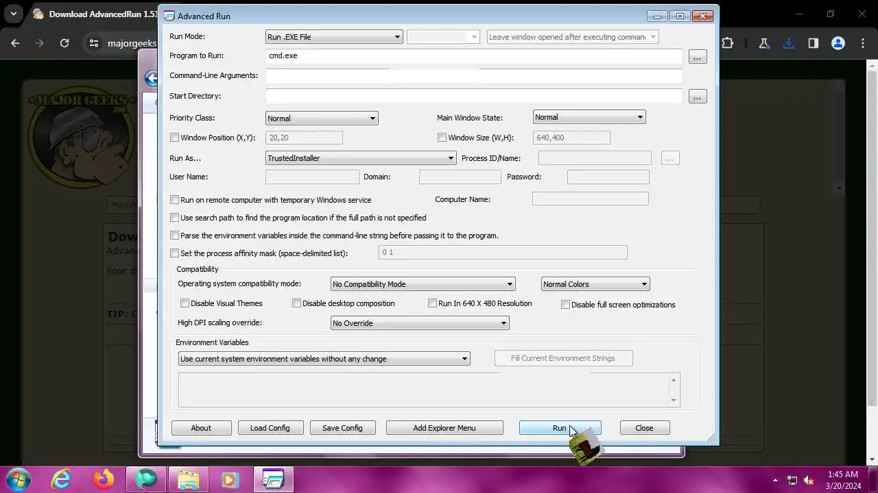Open the leave window opened dropdown

pos(573,37)
